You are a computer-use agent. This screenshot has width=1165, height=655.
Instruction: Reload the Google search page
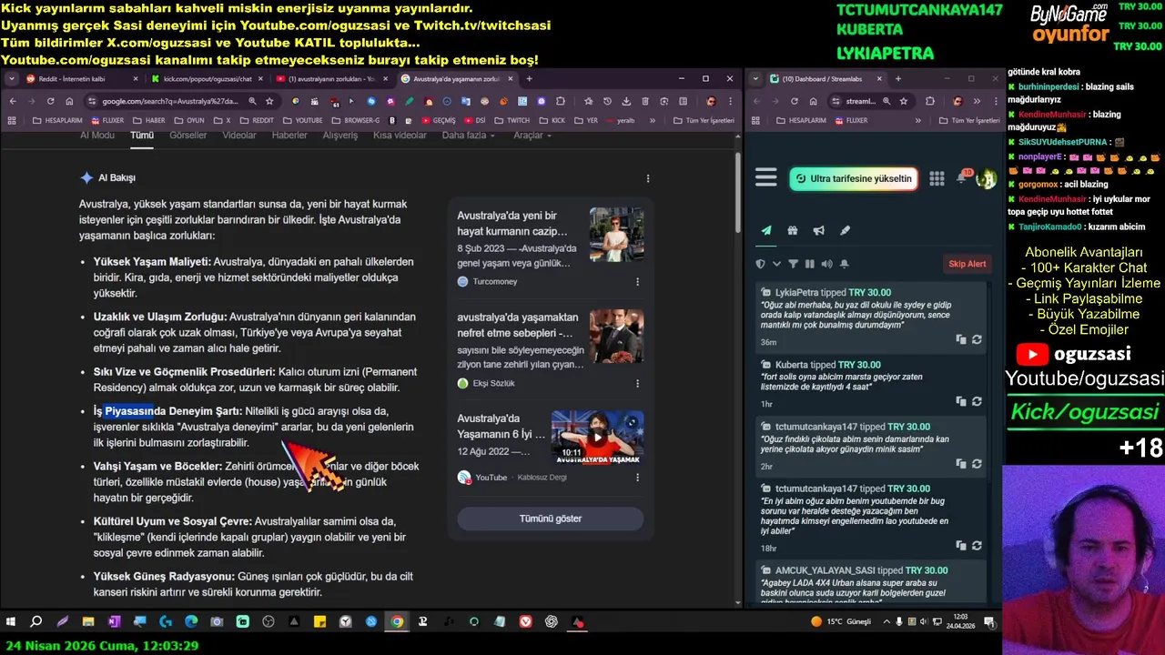(50, 101)
